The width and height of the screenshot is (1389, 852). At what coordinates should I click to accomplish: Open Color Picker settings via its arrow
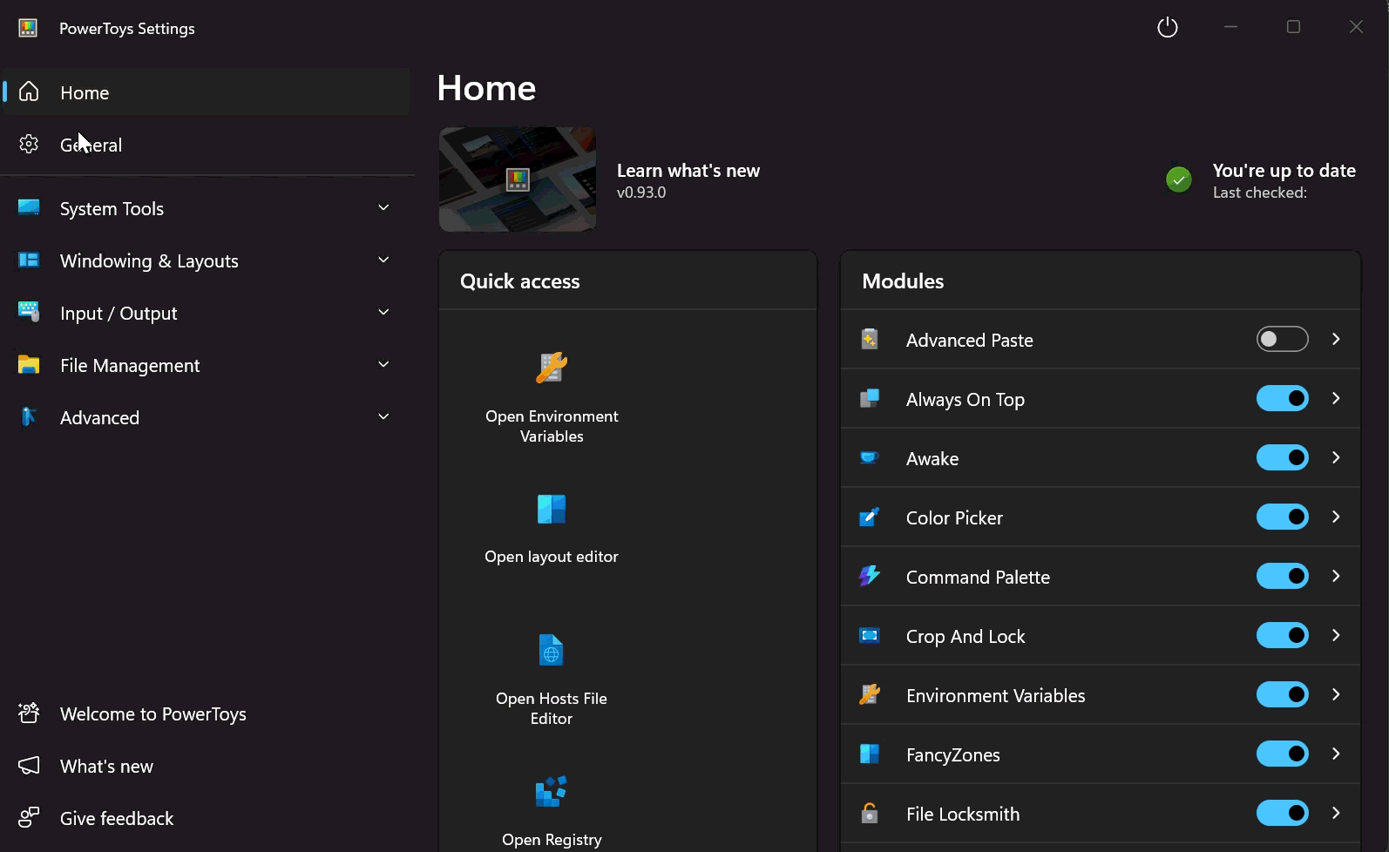(x=1336, y=517)
